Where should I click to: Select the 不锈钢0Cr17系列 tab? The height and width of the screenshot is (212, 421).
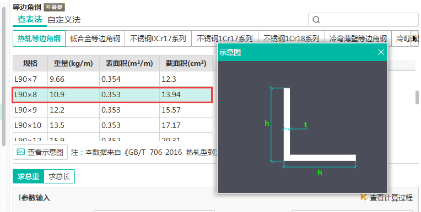(x=158, y=38)
